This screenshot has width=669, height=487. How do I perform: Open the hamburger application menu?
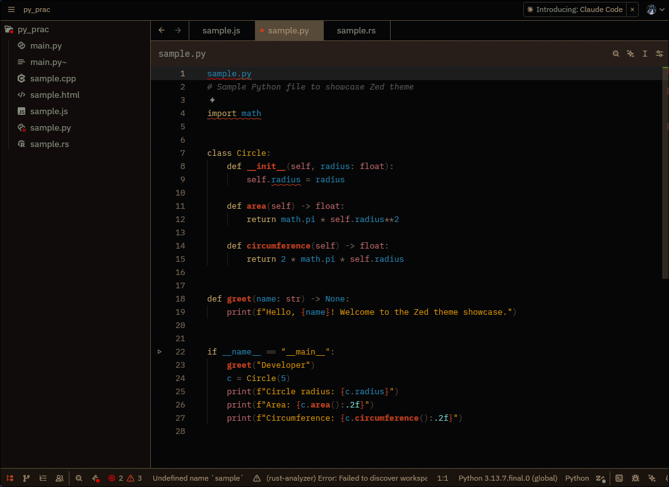pos(11,9)
